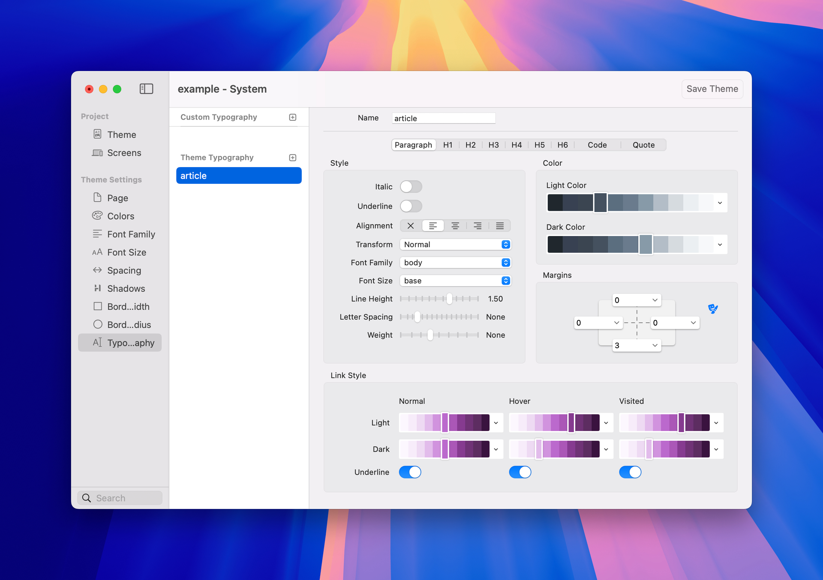Viewport: 823px width, 580px height.
Task: Click the Save Theme button
Action: pyautogui.click(x=712, y=89)
